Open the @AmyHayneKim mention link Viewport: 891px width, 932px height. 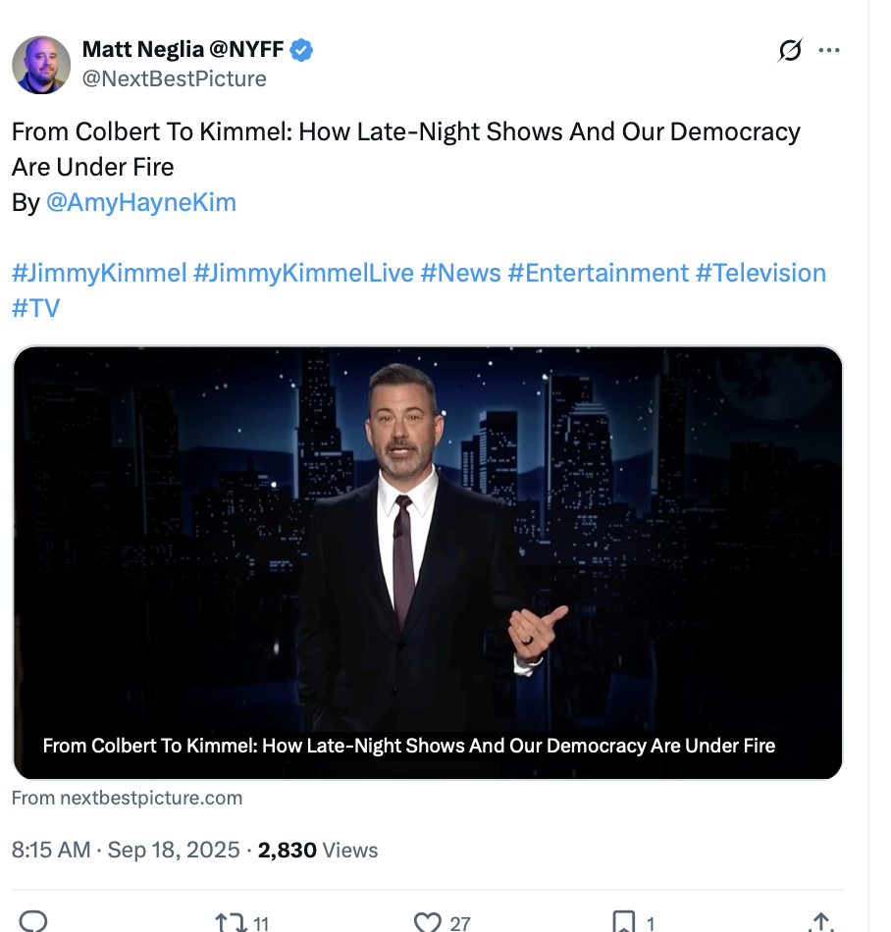[x=141, y=202]
